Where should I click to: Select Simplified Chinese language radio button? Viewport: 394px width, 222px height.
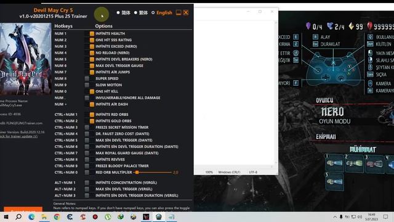(x=118, y=12)
